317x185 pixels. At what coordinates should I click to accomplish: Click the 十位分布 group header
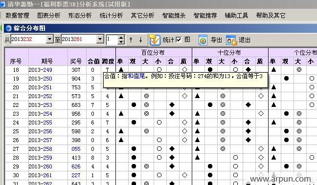(229, 52)
